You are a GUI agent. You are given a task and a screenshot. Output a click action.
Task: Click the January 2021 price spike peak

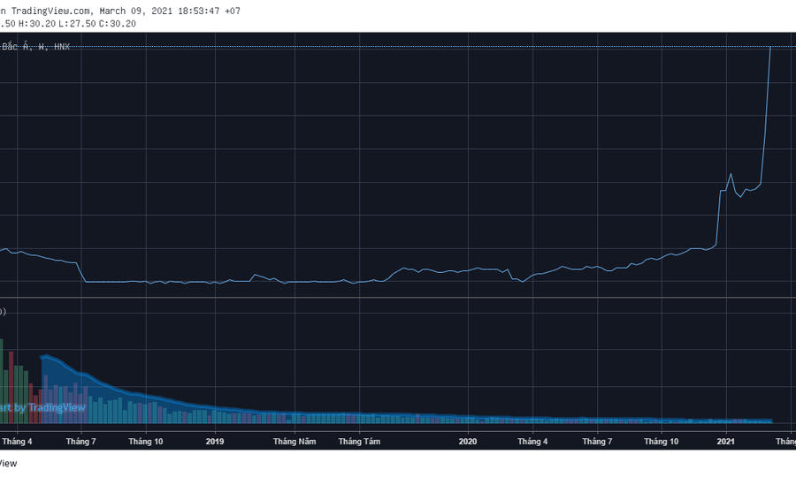(x=731, y=173)
